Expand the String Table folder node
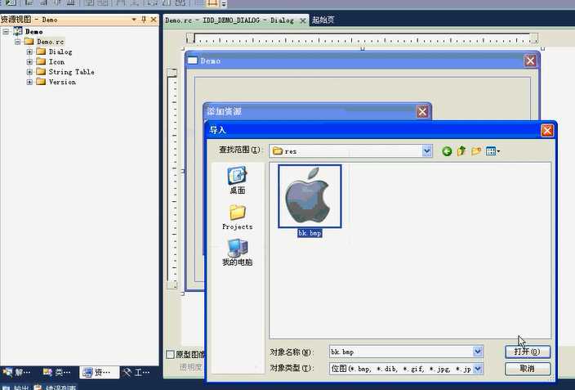575x390 pixels. click(x=29, y=72)
